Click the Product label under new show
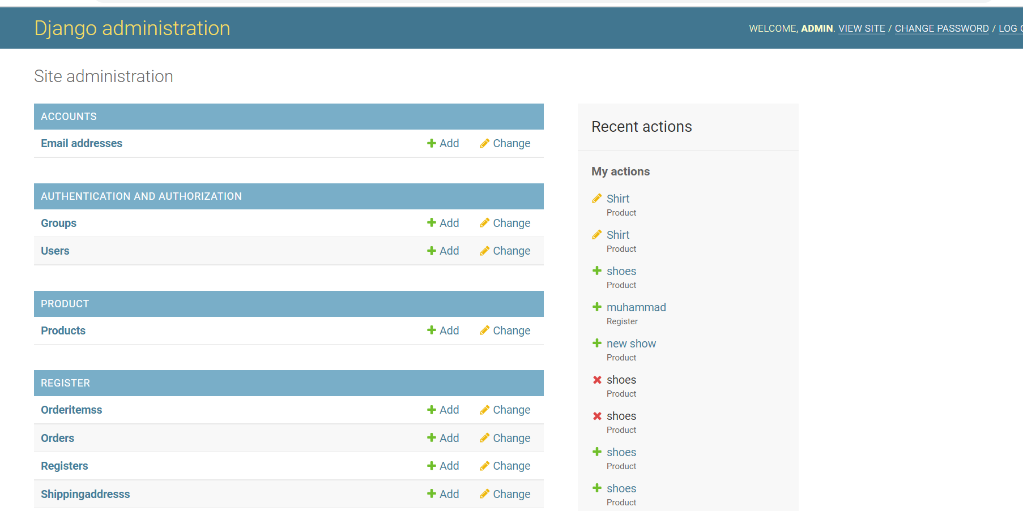Viewport: 1023px width, 511px height. pyautogui.click(x=621, y=358)
